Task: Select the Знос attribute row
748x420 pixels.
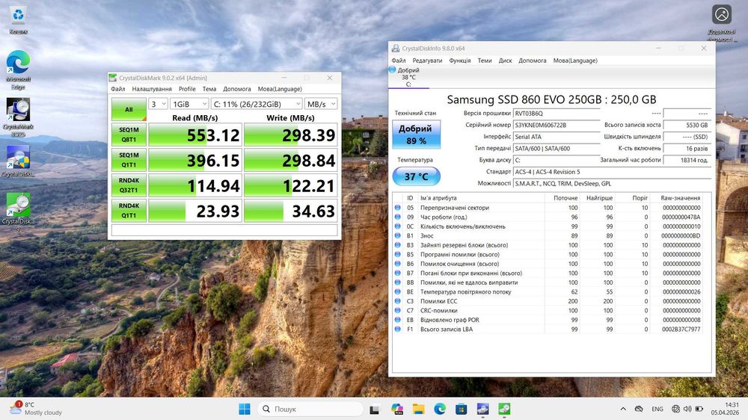Action: (x=548, y=236)
